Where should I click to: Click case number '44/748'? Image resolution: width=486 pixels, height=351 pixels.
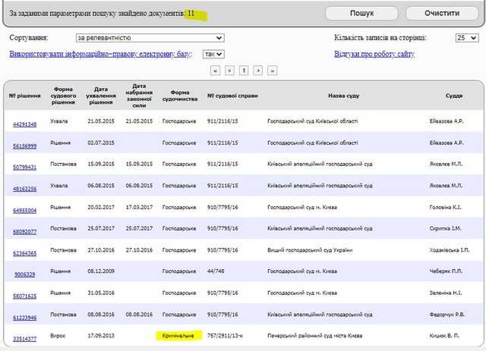point(216,271)
